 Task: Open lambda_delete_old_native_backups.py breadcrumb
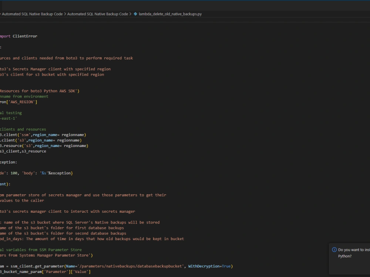pyautogui.click(x=170, y=14)
